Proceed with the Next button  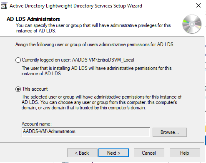coord(113,153)
